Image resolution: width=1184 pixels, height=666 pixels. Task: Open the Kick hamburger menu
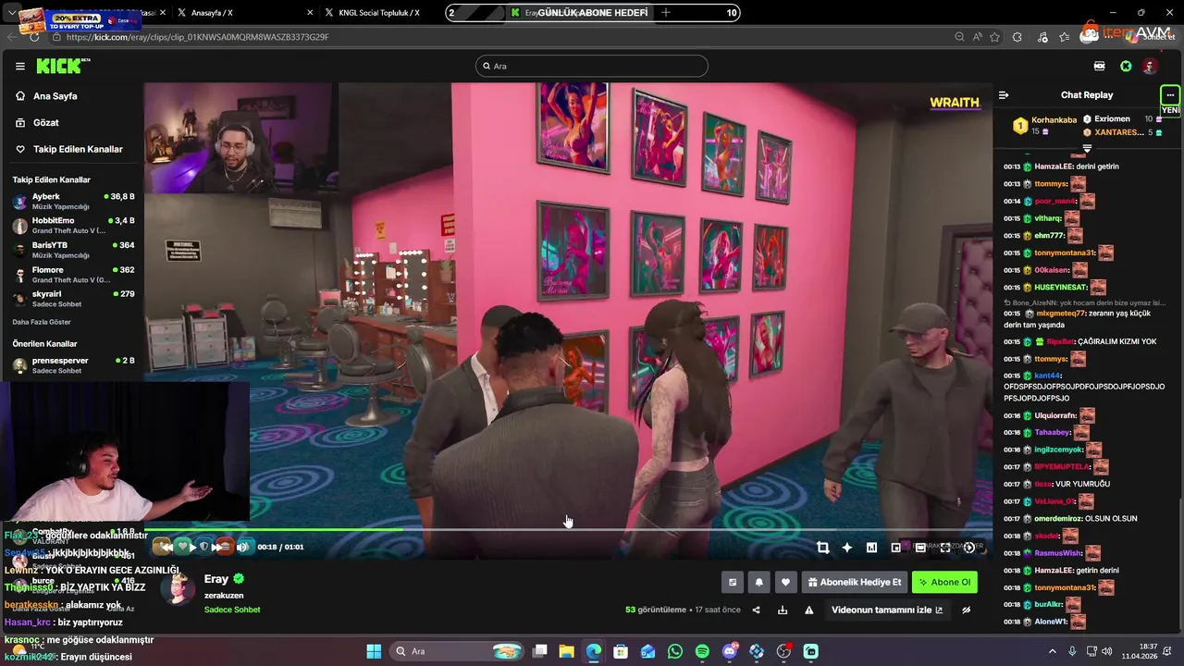19,67
